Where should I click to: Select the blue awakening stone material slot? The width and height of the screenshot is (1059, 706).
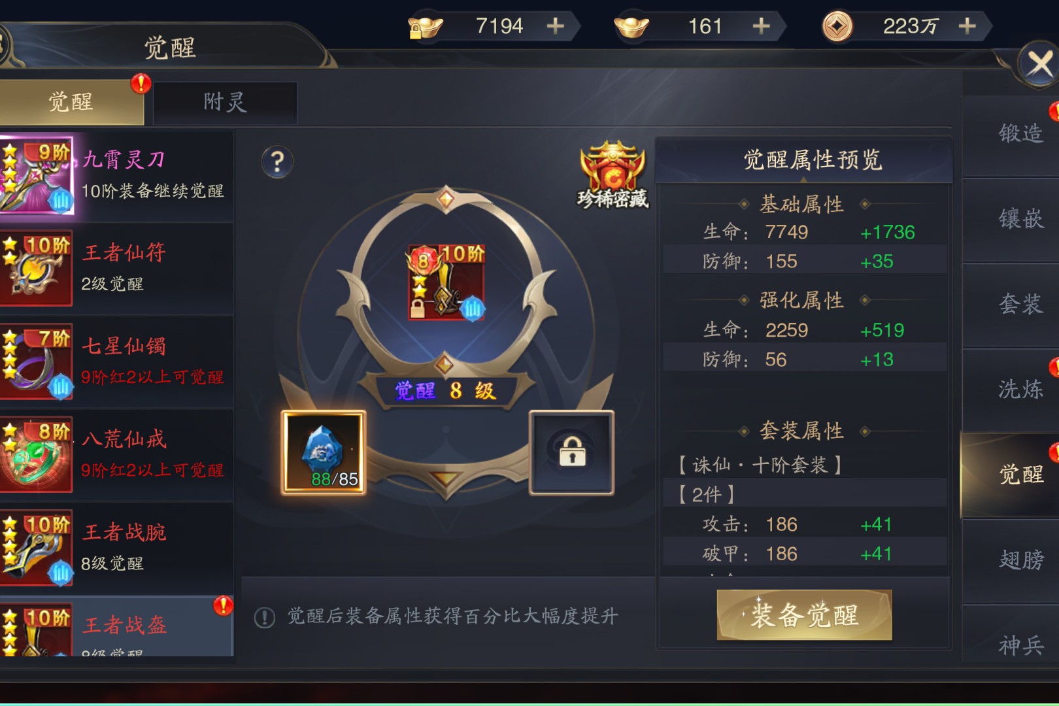pyautogui.click(x=324, y=452)
